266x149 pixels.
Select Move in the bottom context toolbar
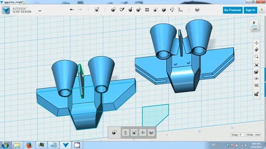coord(126,132)
